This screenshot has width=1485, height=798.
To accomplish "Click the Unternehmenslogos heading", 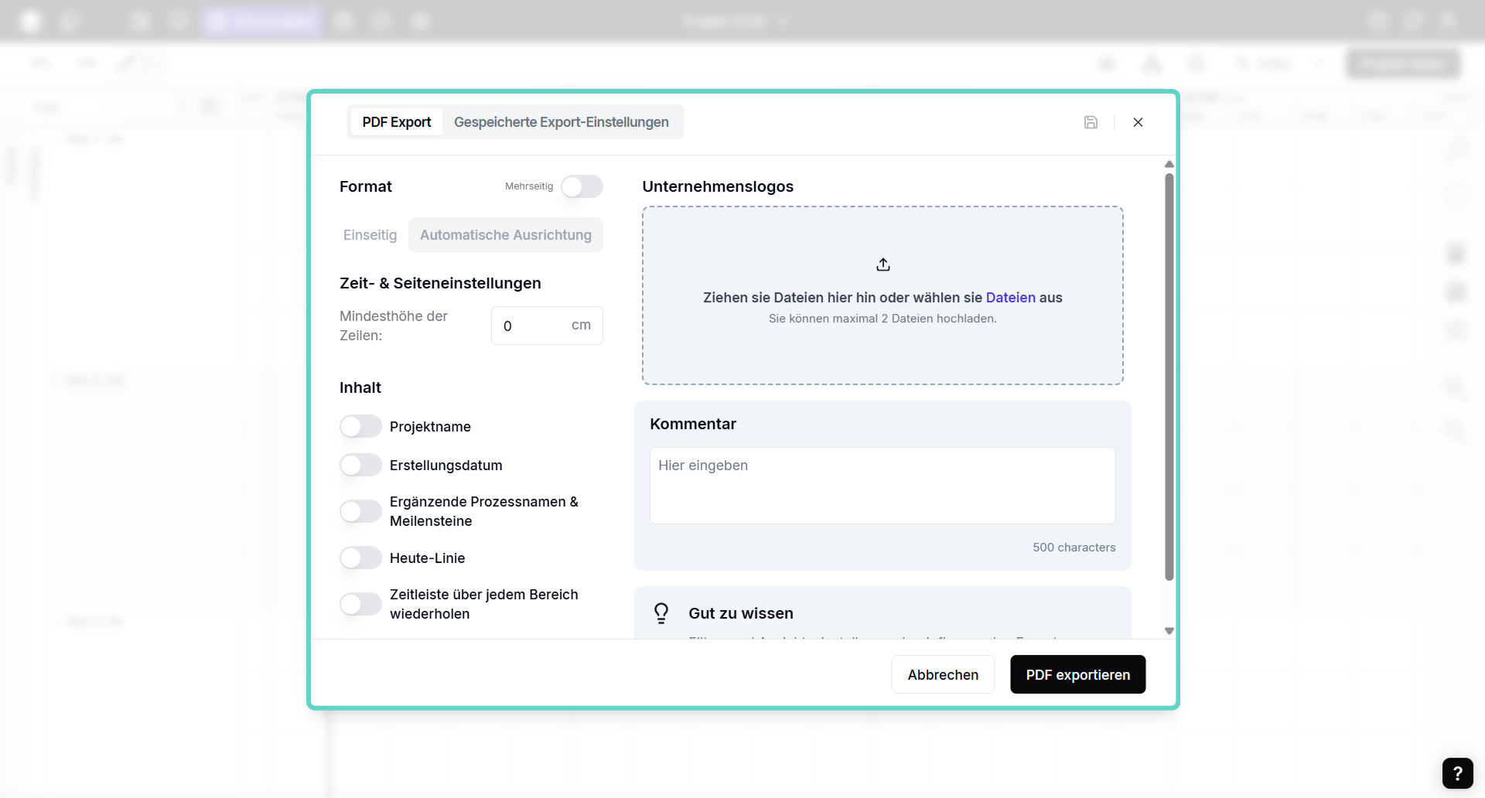I will [718, 186].
